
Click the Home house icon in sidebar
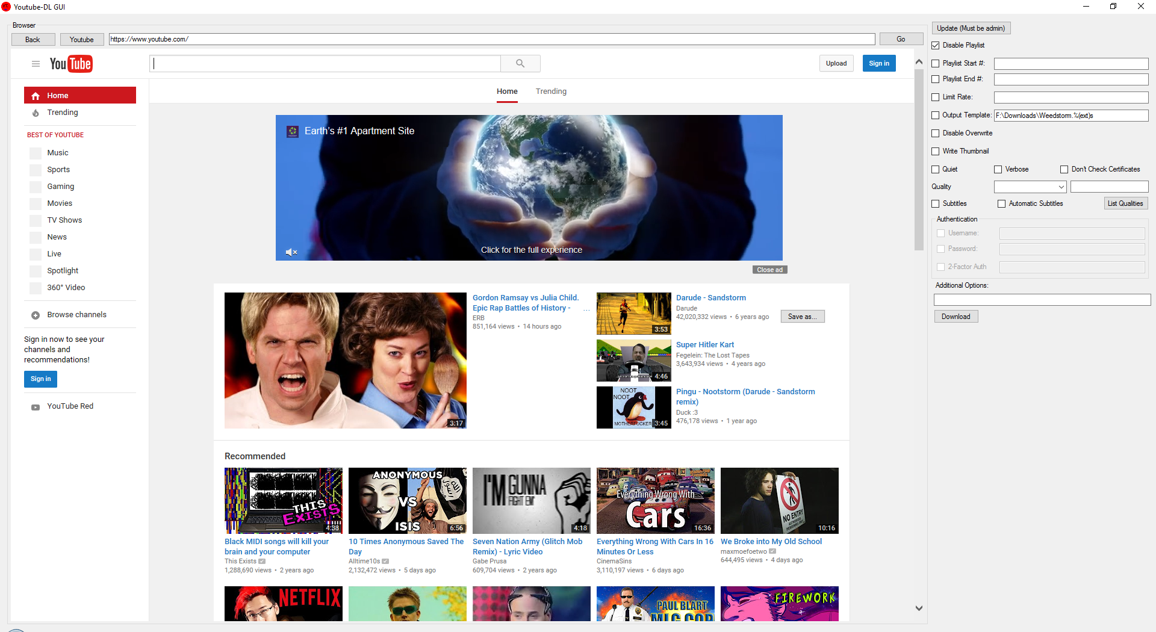click(36, 96)
